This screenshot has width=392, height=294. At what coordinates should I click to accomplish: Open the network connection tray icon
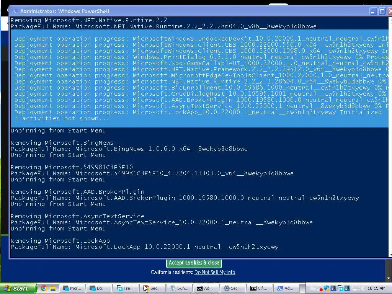click(x=354, y=289)
